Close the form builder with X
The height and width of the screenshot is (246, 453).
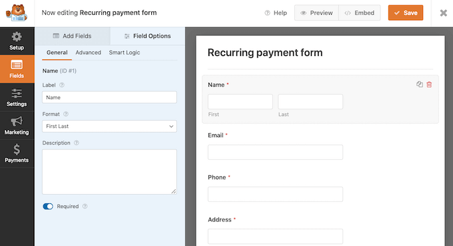coord(443,13)
